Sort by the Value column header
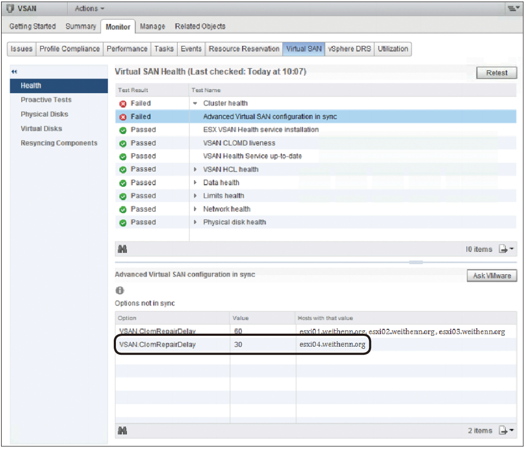Viewport: 526px width, 449px height. pyautogui.click(x=263, y=318)
